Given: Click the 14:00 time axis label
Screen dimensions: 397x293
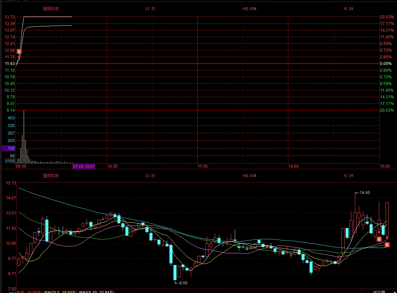Looking at the screenshot, I should (294, 166).
